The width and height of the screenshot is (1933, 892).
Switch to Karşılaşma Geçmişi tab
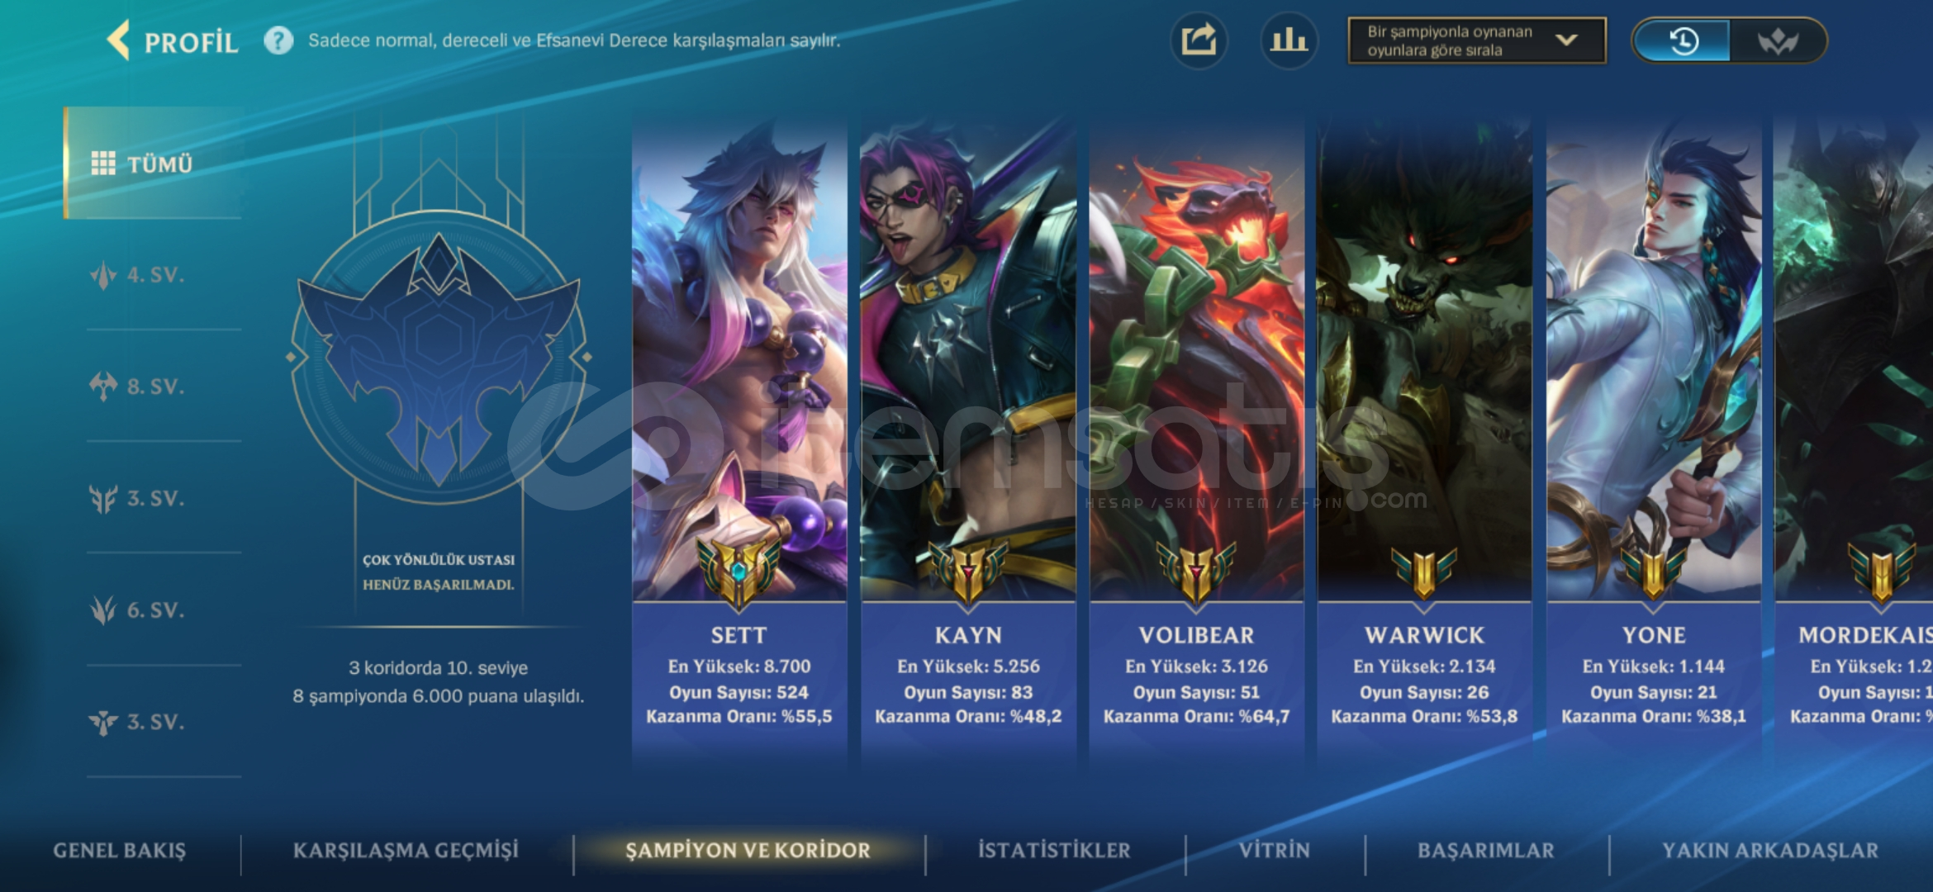point(406,851)
